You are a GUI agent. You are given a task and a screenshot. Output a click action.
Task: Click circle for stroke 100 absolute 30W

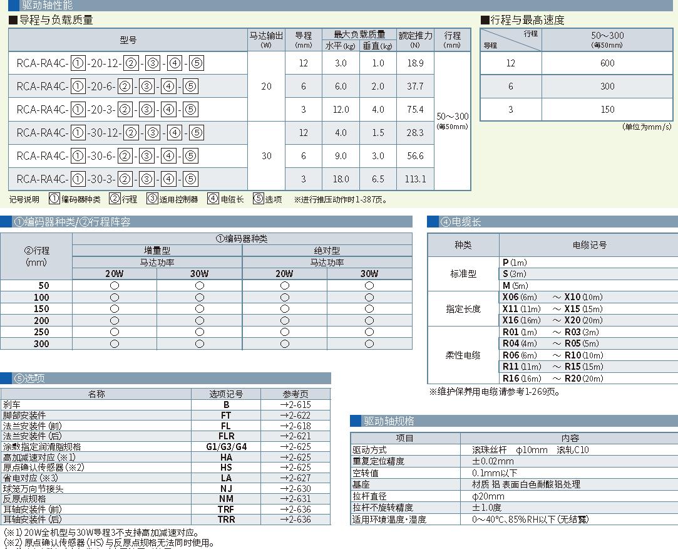[369, 298]
